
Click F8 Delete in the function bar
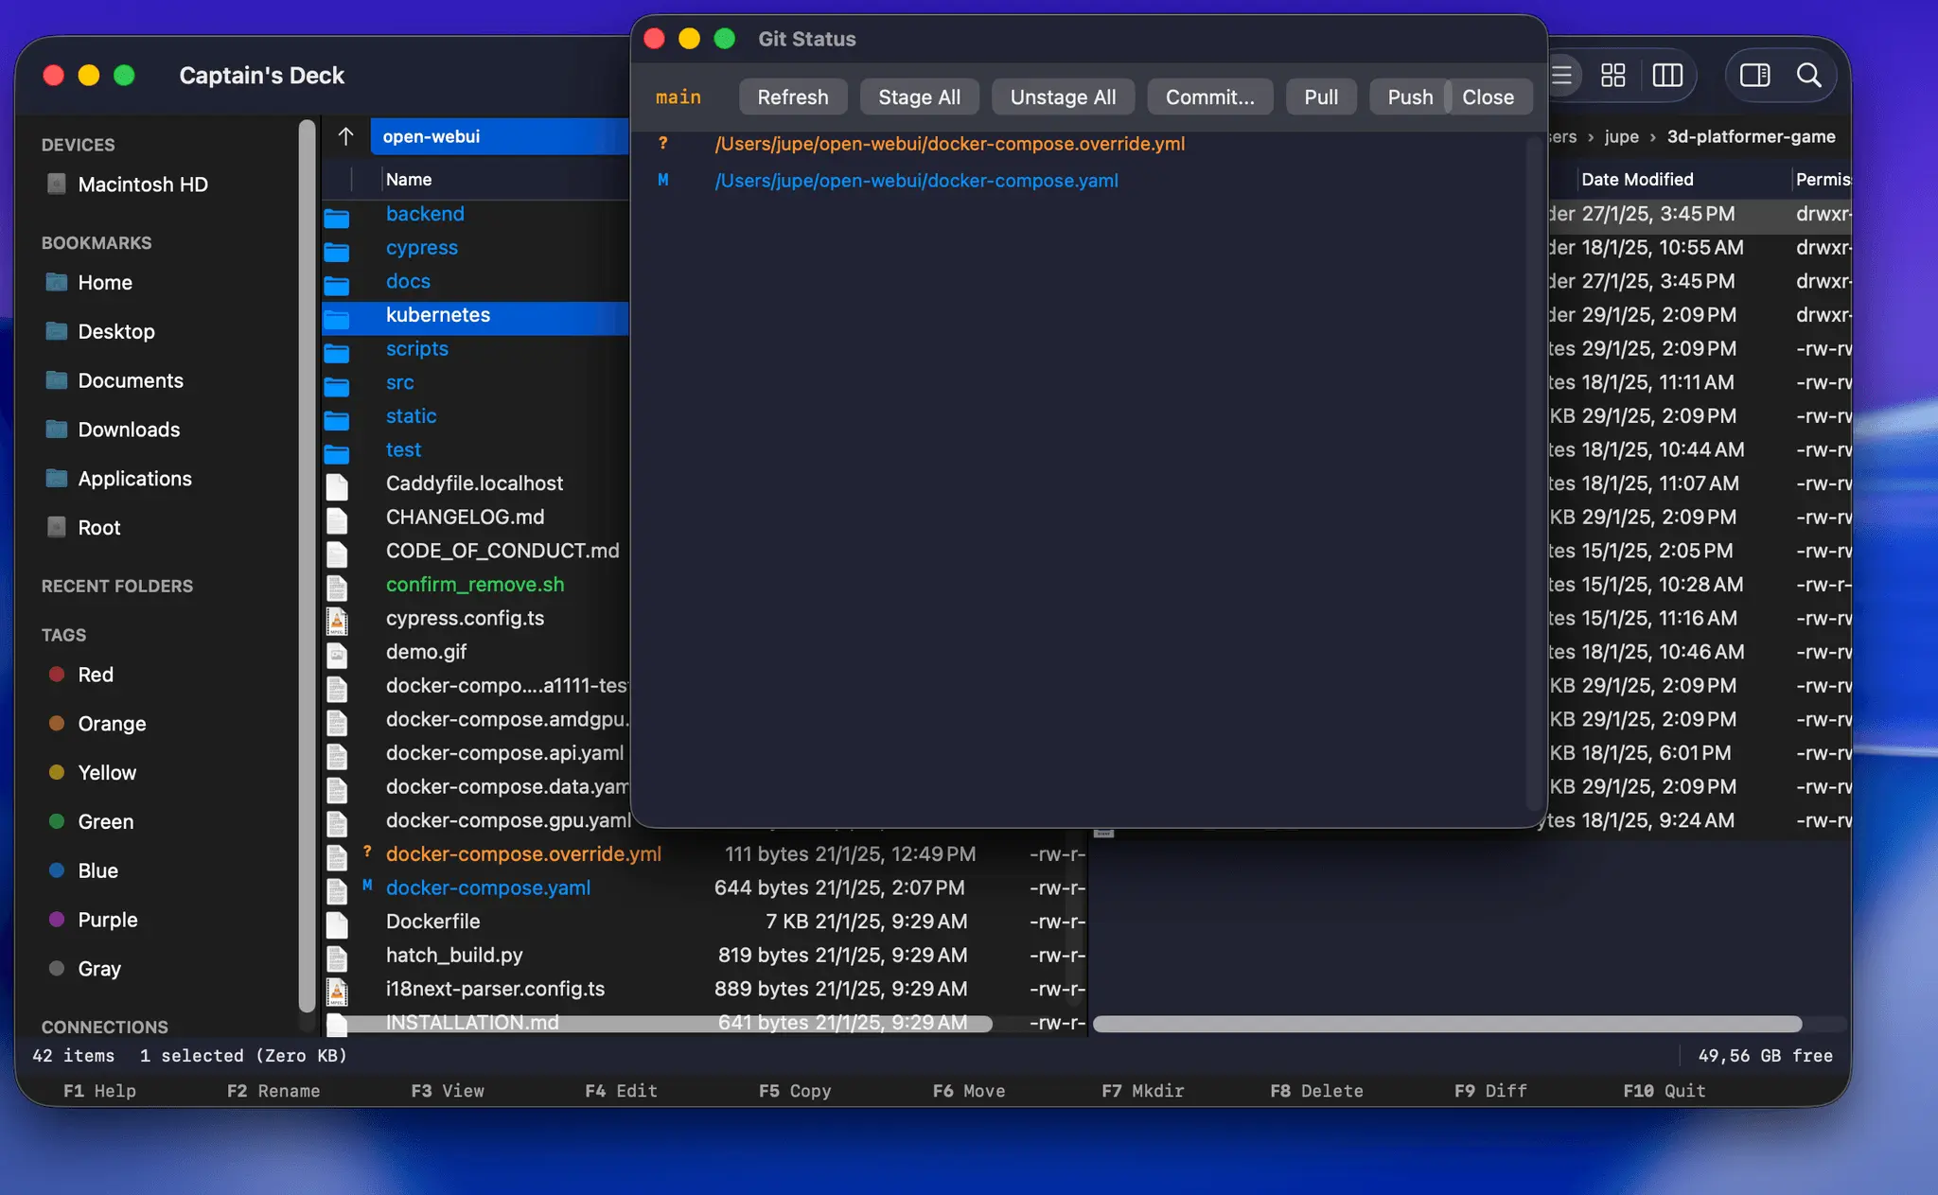point(1316,1091)
